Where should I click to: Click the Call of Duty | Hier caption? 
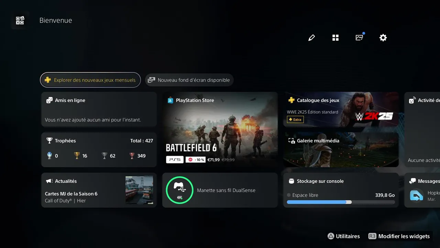click(x=65, y=200)
